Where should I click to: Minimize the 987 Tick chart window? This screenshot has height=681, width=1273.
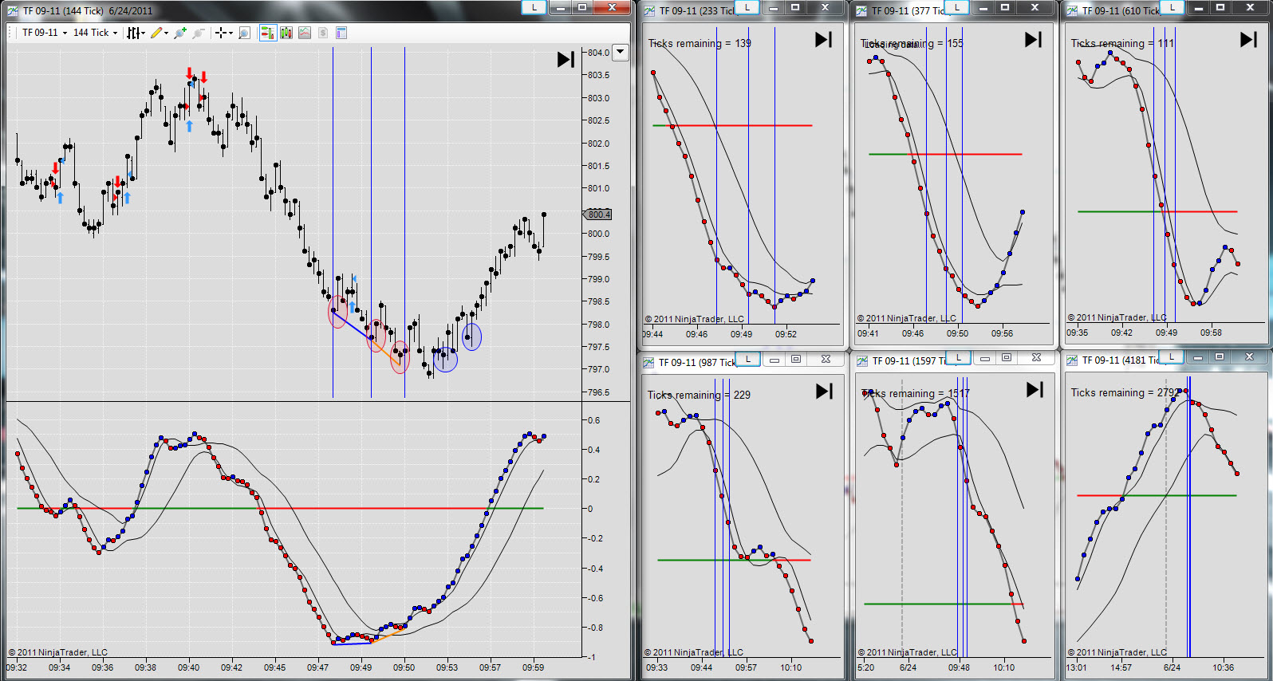(773, 359)
